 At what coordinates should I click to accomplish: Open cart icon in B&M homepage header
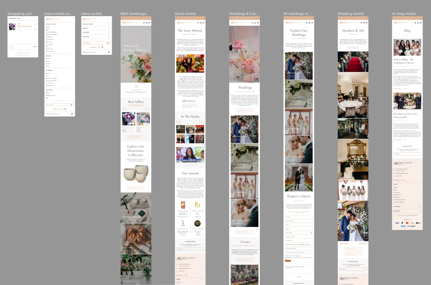[149, 23]
